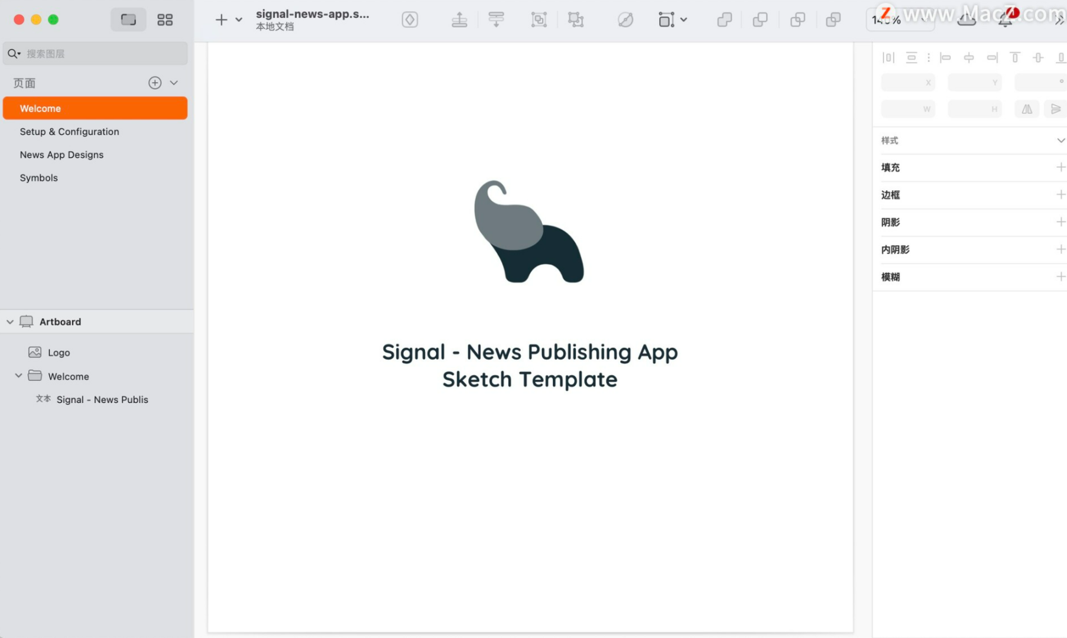Image resolution: width=1067 pixels, height=638 pixels.
Task: Add a 边框 border with plus
Action: point(1060,194)
